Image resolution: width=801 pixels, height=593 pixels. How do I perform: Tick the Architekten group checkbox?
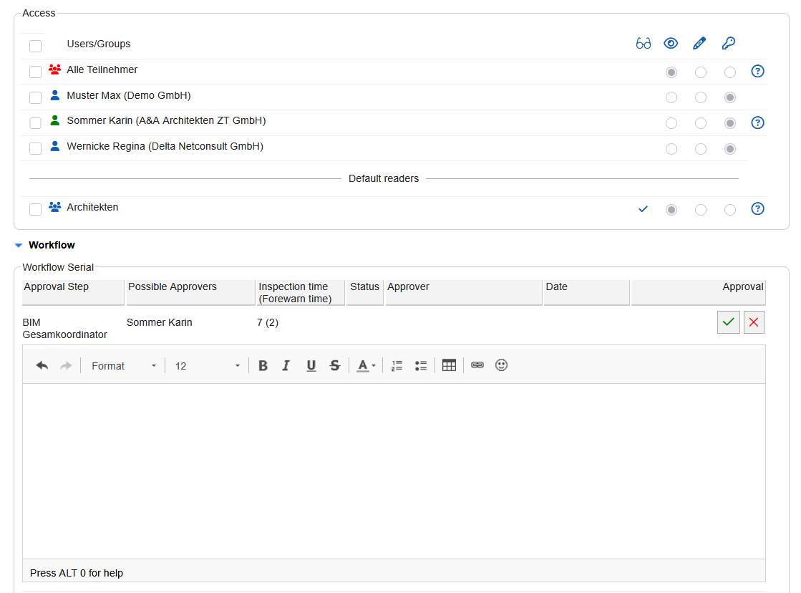[x=35, y=209]
